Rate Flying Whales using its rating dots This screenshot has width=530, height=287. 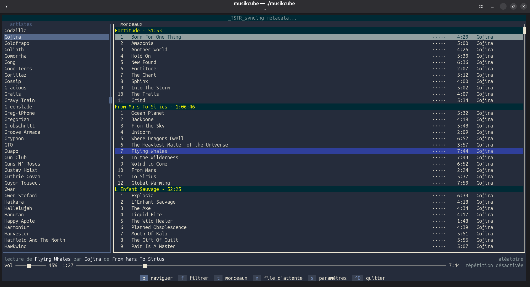pyautogui.click(x=439, y=151)
